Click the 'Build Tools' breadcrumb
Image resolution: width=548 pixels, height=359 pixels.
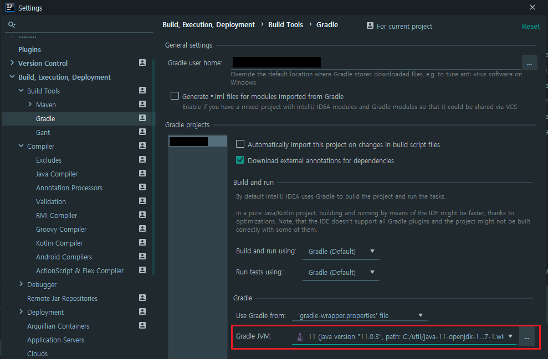(x=285, y=25)
